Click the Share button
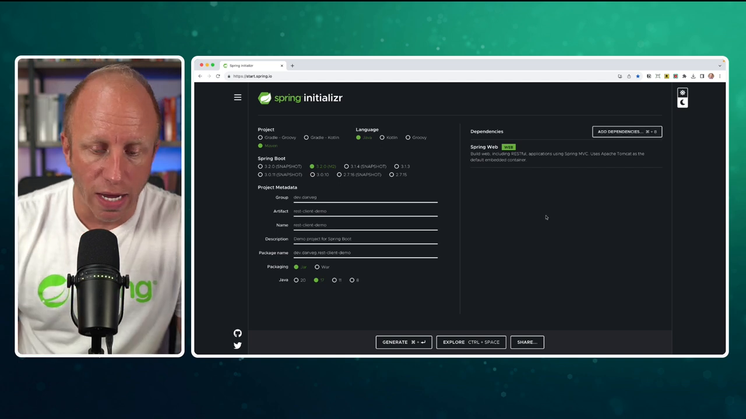The image size is (746, 419). pyautogui.click(x=527, y=342)
